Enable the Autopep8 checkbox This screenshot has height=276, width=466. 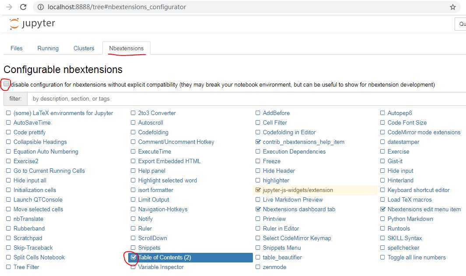pyautogui.click(x=382, y=113)
